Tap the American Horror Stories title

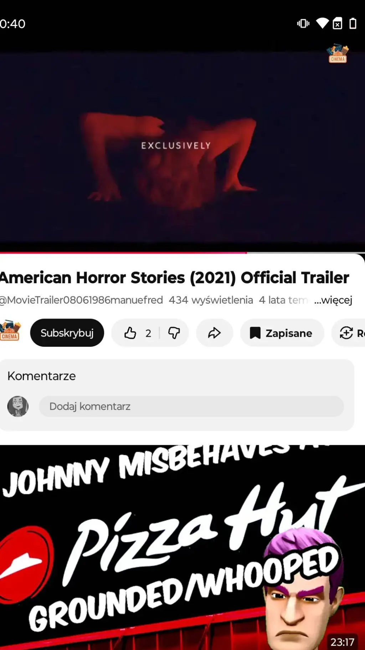pyautogui.click(x=175, y=278)
